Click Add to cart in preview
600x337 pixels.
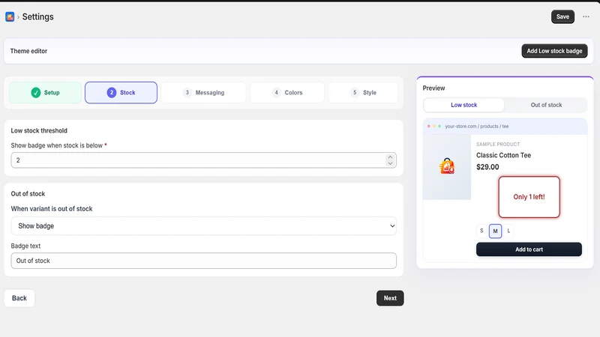[529, 249]
